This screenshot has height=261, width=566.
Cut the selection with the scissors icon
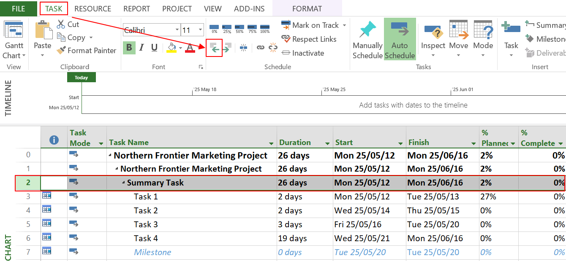61,24
